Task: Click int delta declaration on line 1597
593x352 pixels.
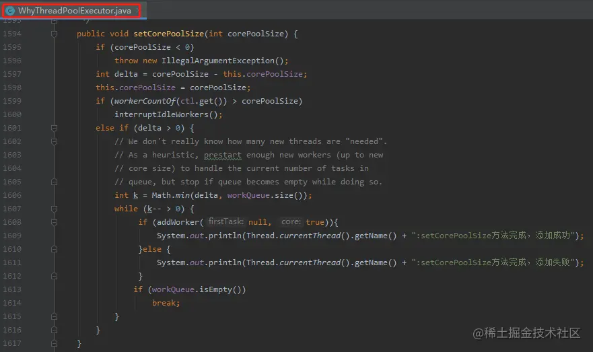Action: click(117, 74)
